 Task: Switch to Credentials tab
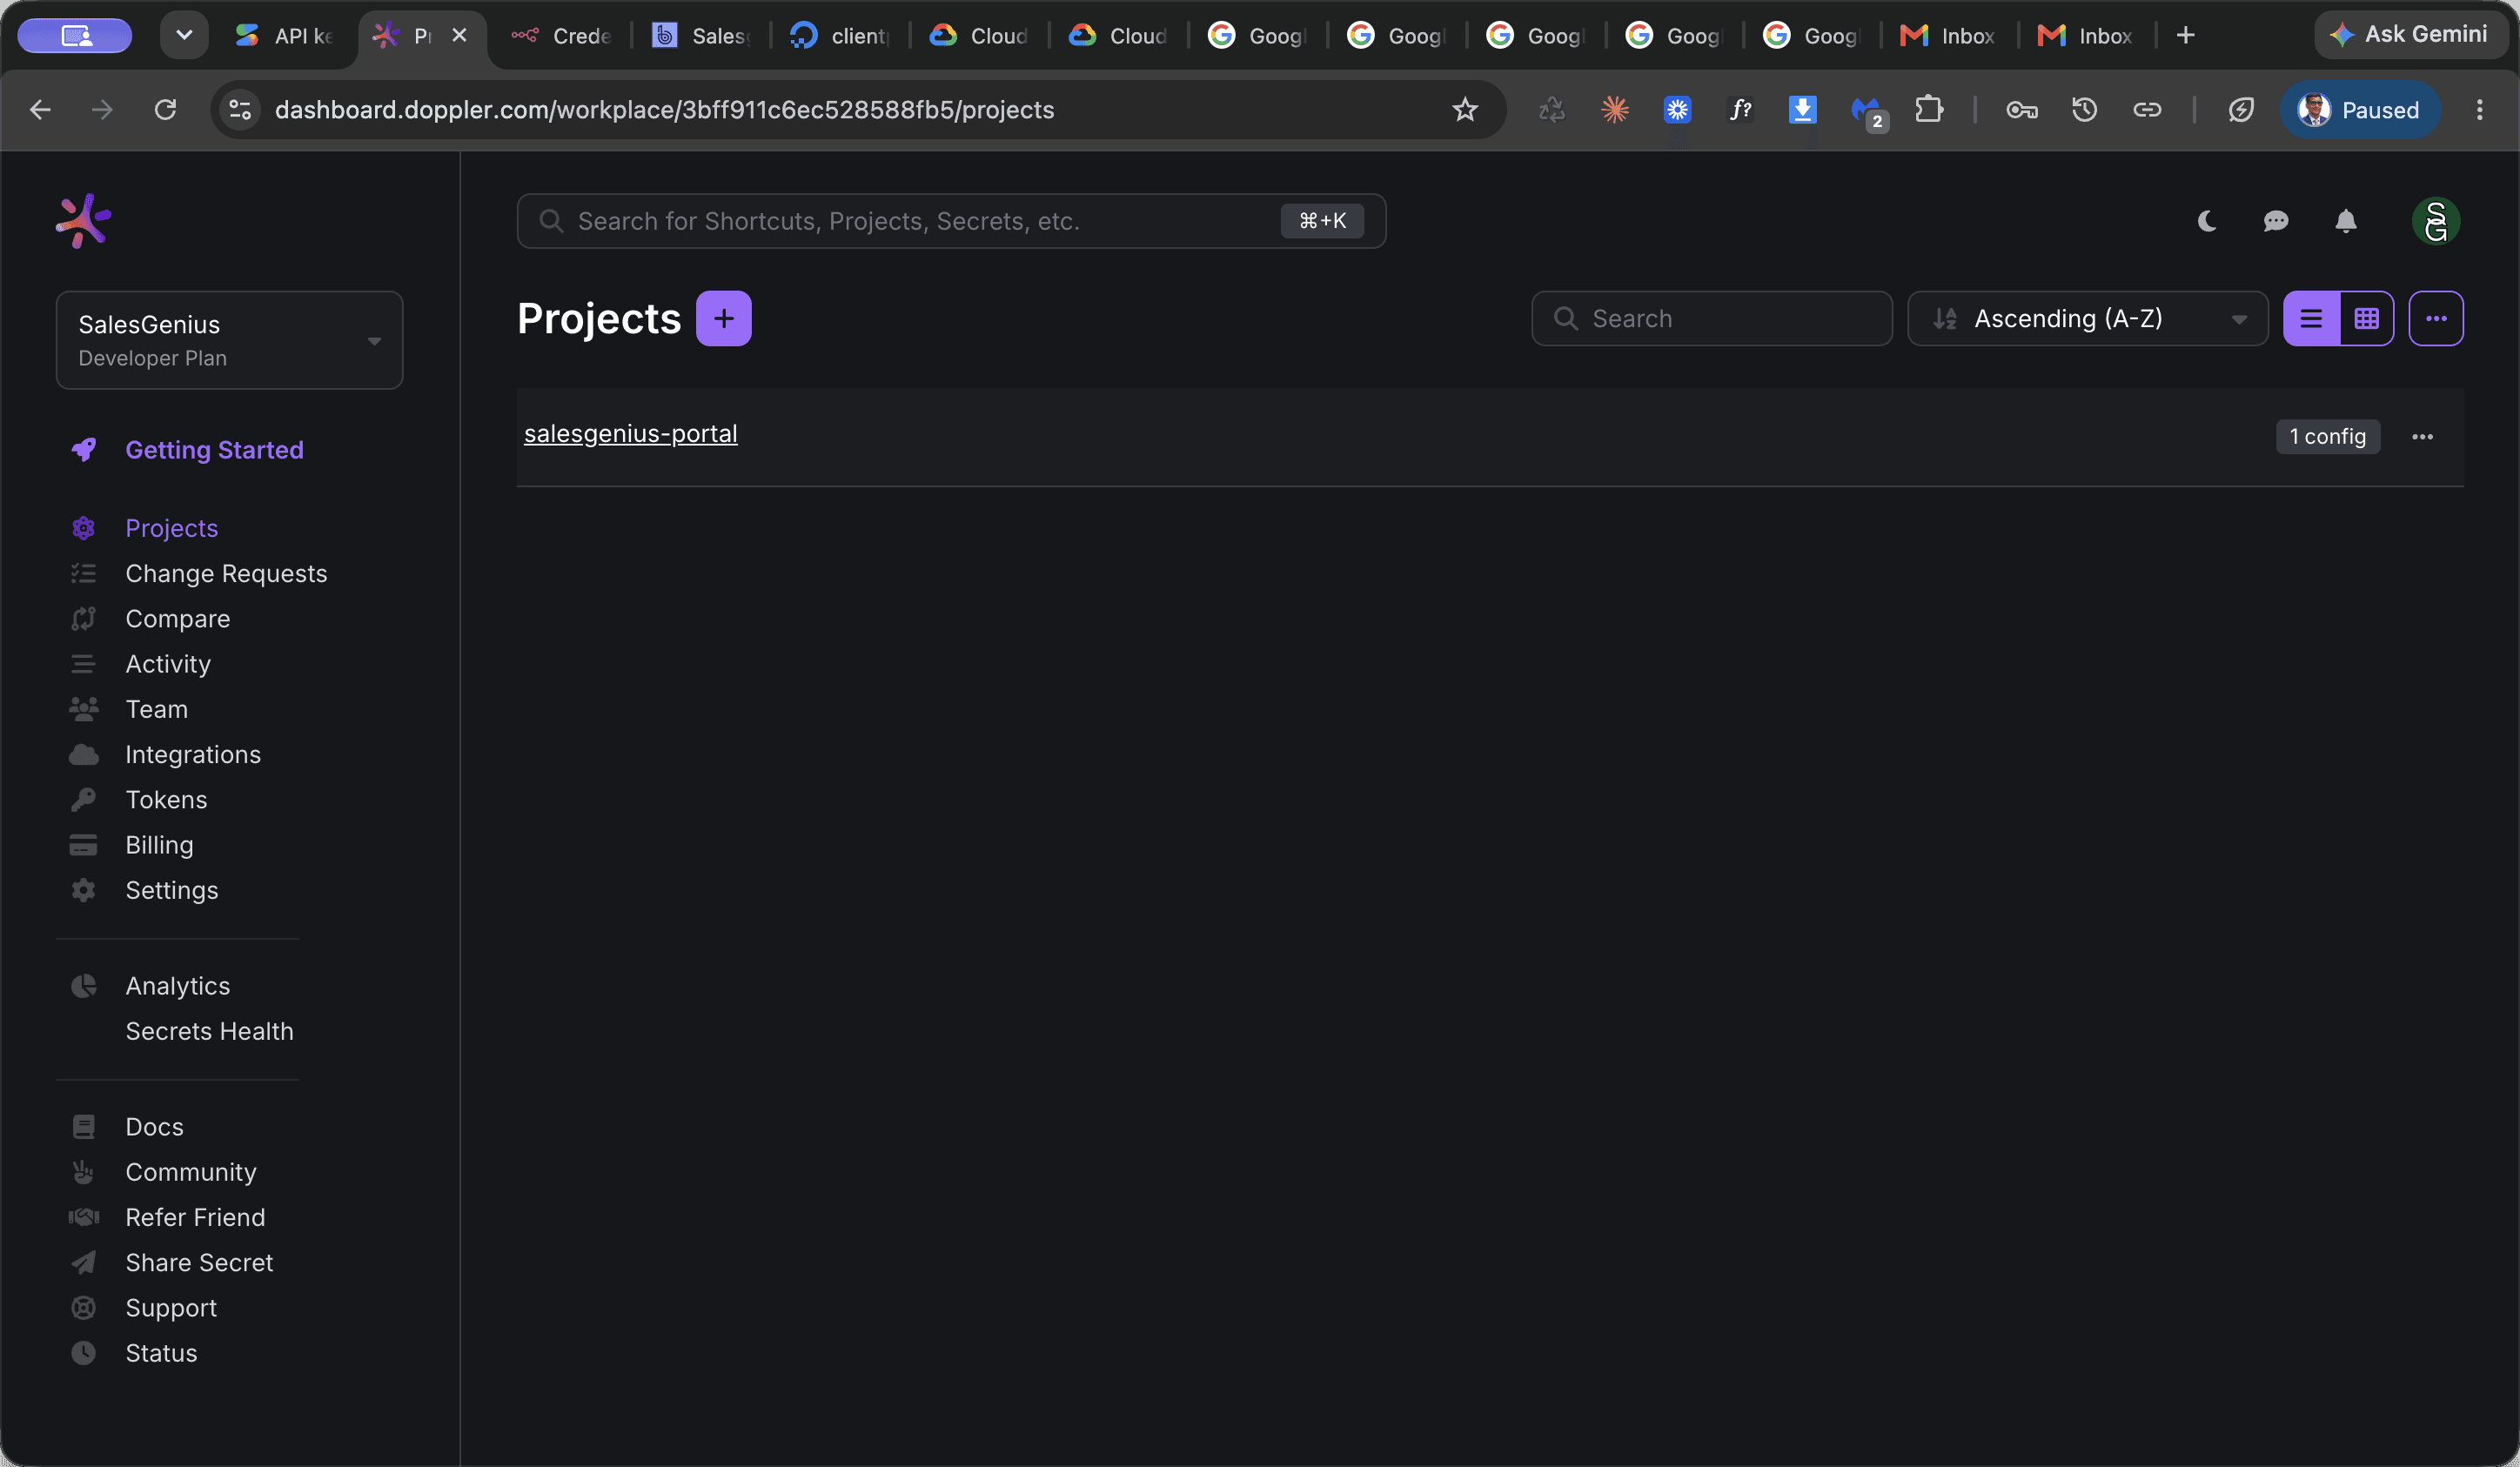coord(562,36)
